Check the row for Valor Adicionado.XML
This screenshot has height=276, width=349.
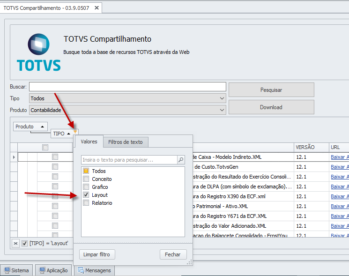click(x=55, y=226)
